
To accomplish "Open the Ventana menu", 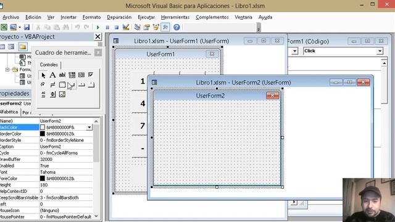I will pyautogui.click(x=243, y=17).
